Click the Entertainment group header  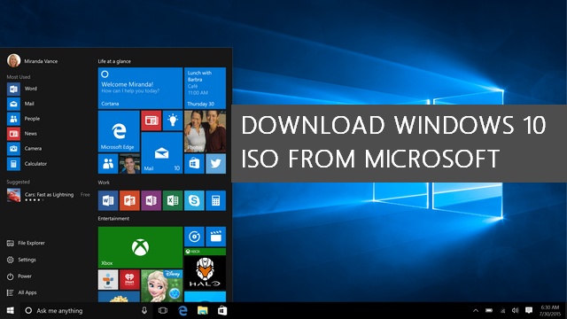(x=113, y=219)
